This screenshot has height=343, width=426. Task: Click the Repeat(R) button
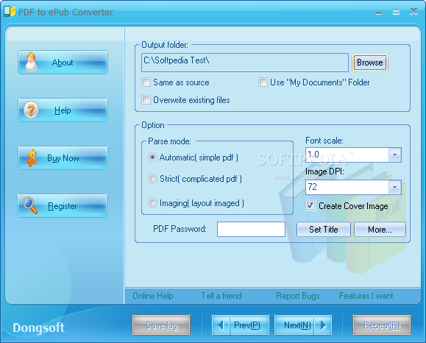(x=382, y=325)
